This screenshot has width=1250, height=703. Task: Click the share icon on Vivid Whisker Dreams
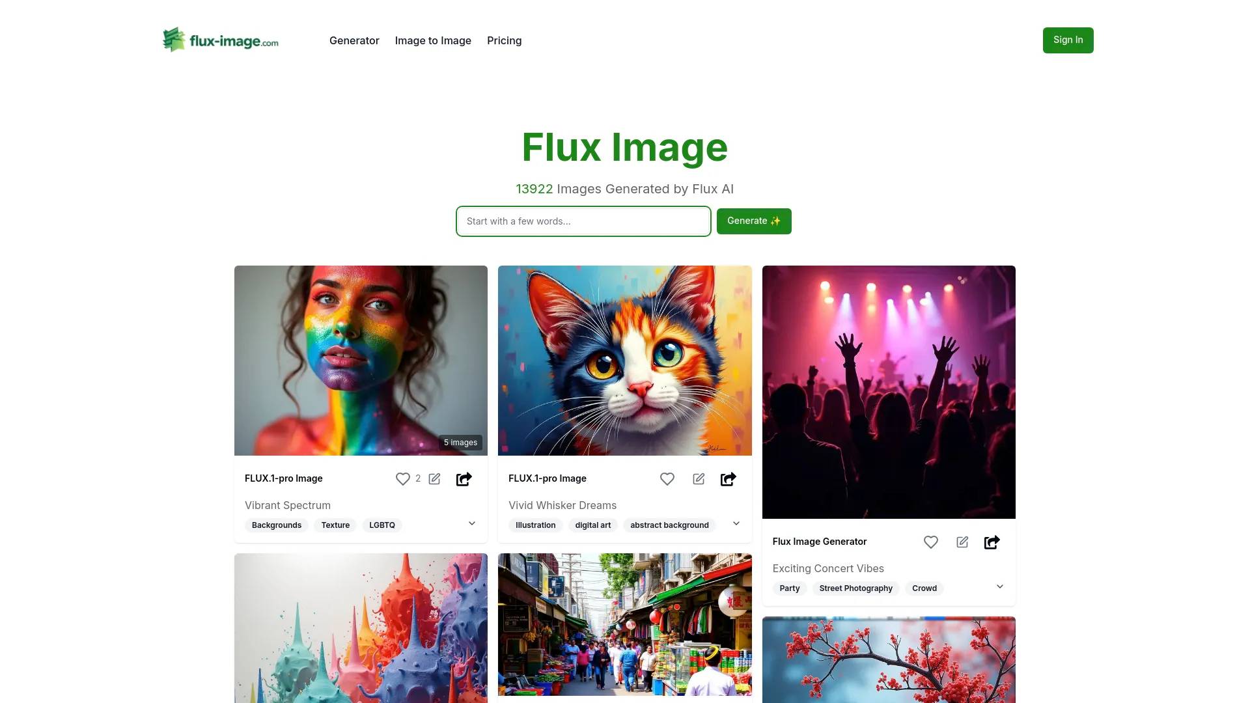coord(727,479)
